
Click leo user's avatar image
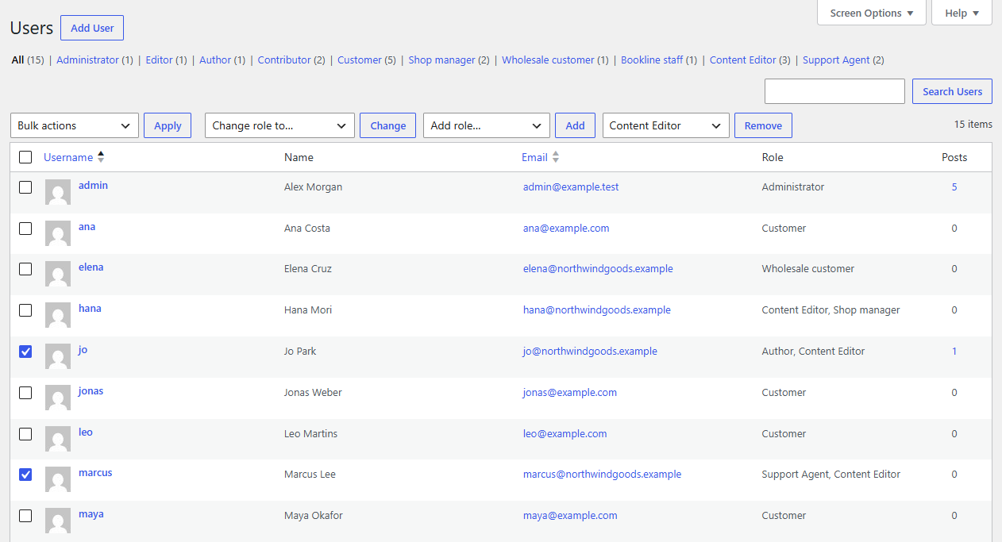pyautogui.click(x=58, y=439)
